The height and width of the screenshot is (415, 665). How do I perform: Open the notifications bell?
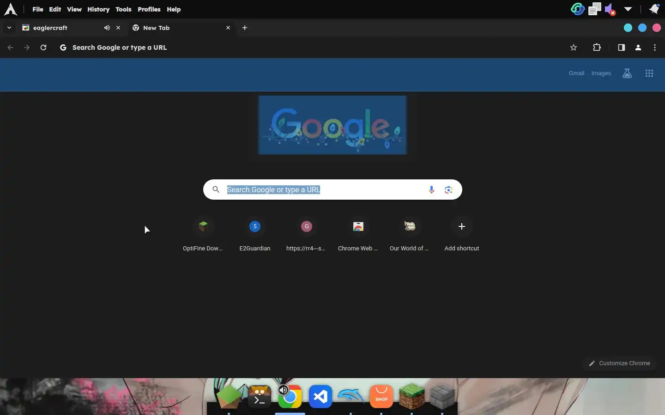654,9
